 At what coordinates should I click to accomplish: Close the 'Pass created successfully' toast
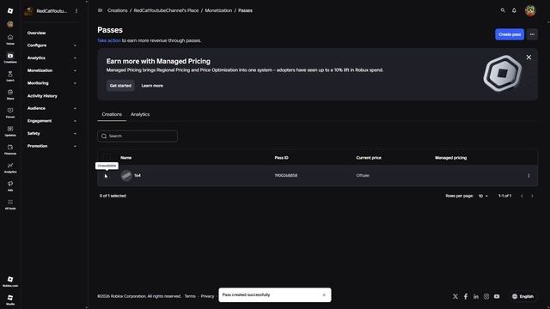(324, 295)
